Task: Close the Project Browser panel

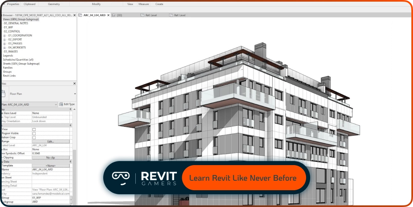Action: 74,15
